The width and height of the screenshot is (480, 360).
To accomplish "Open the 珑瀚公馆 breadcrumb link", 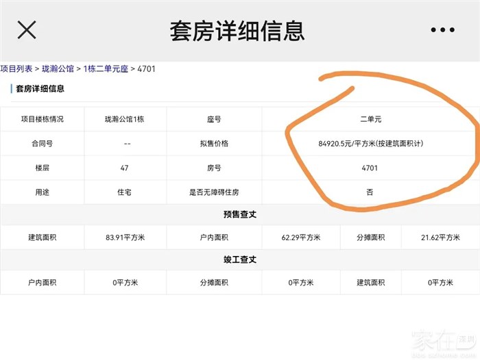I will click(x=58, y=68).
